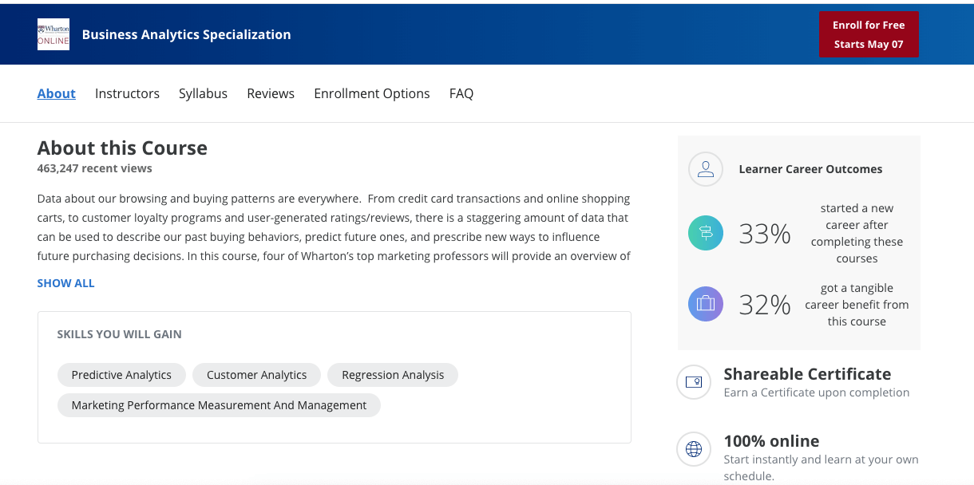The image size is (974, 485).
Task: Click the Business Analytics Specialization title
Action: 186,34
